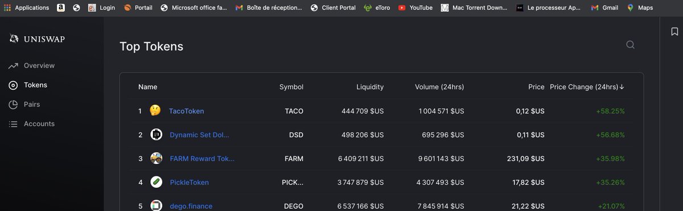Open the YouTube bookmark
The height and width of the screenshot is (211, 683).
415,8
